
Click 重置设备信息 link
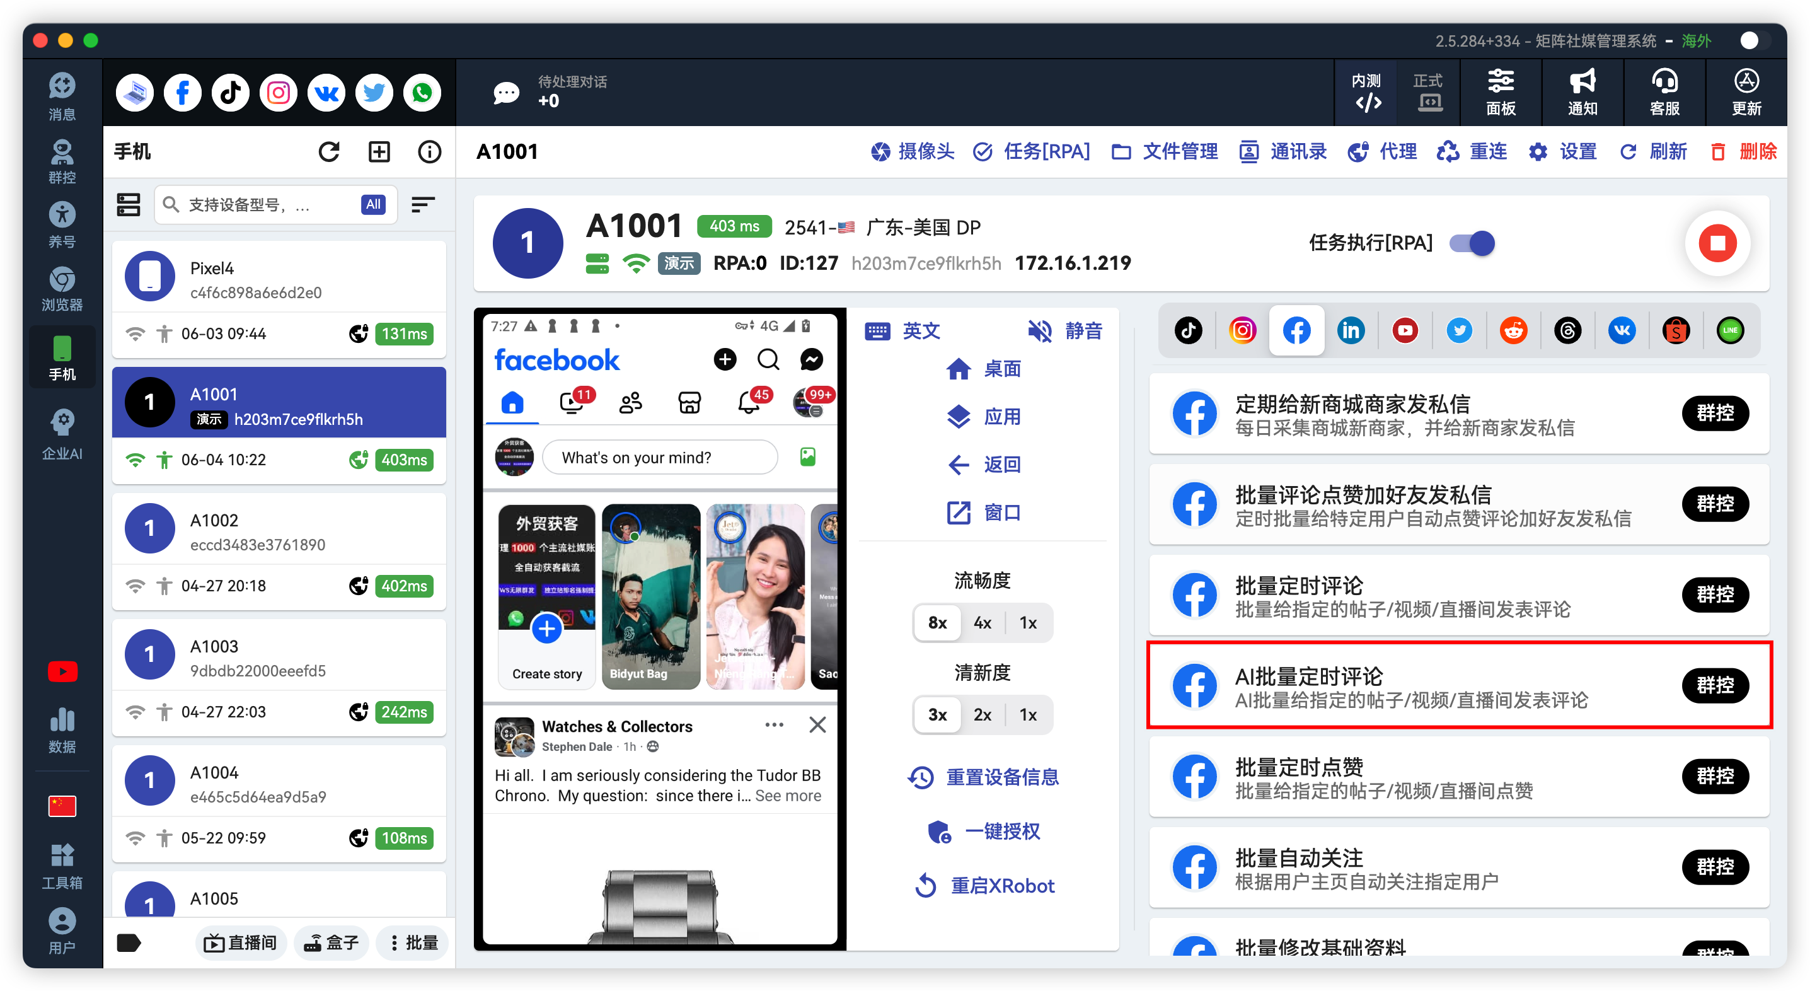pos(983,777)
